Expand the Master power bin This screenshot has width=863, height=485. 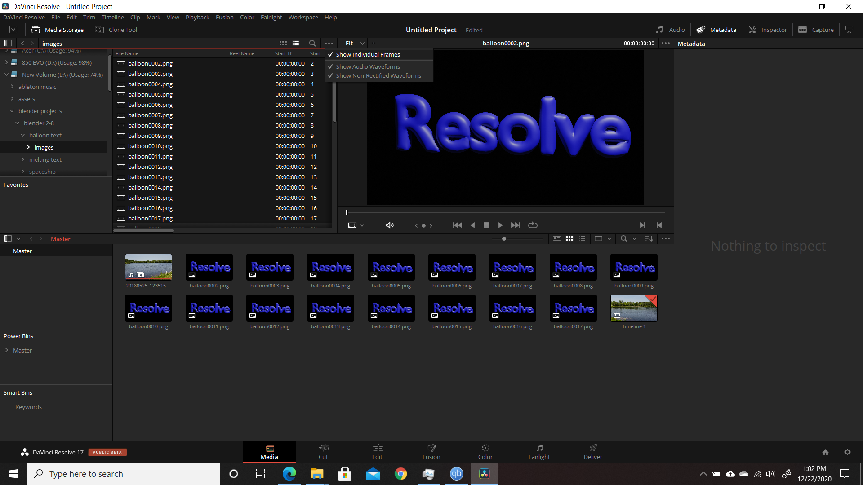[7, 350]
